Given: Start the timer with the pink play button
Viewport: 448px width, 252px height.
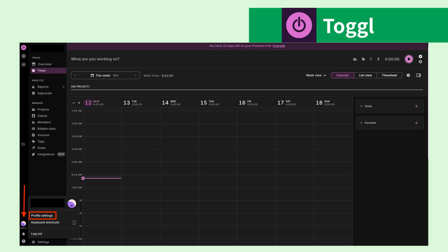Looking at the screenshot, I should [409, 59].
